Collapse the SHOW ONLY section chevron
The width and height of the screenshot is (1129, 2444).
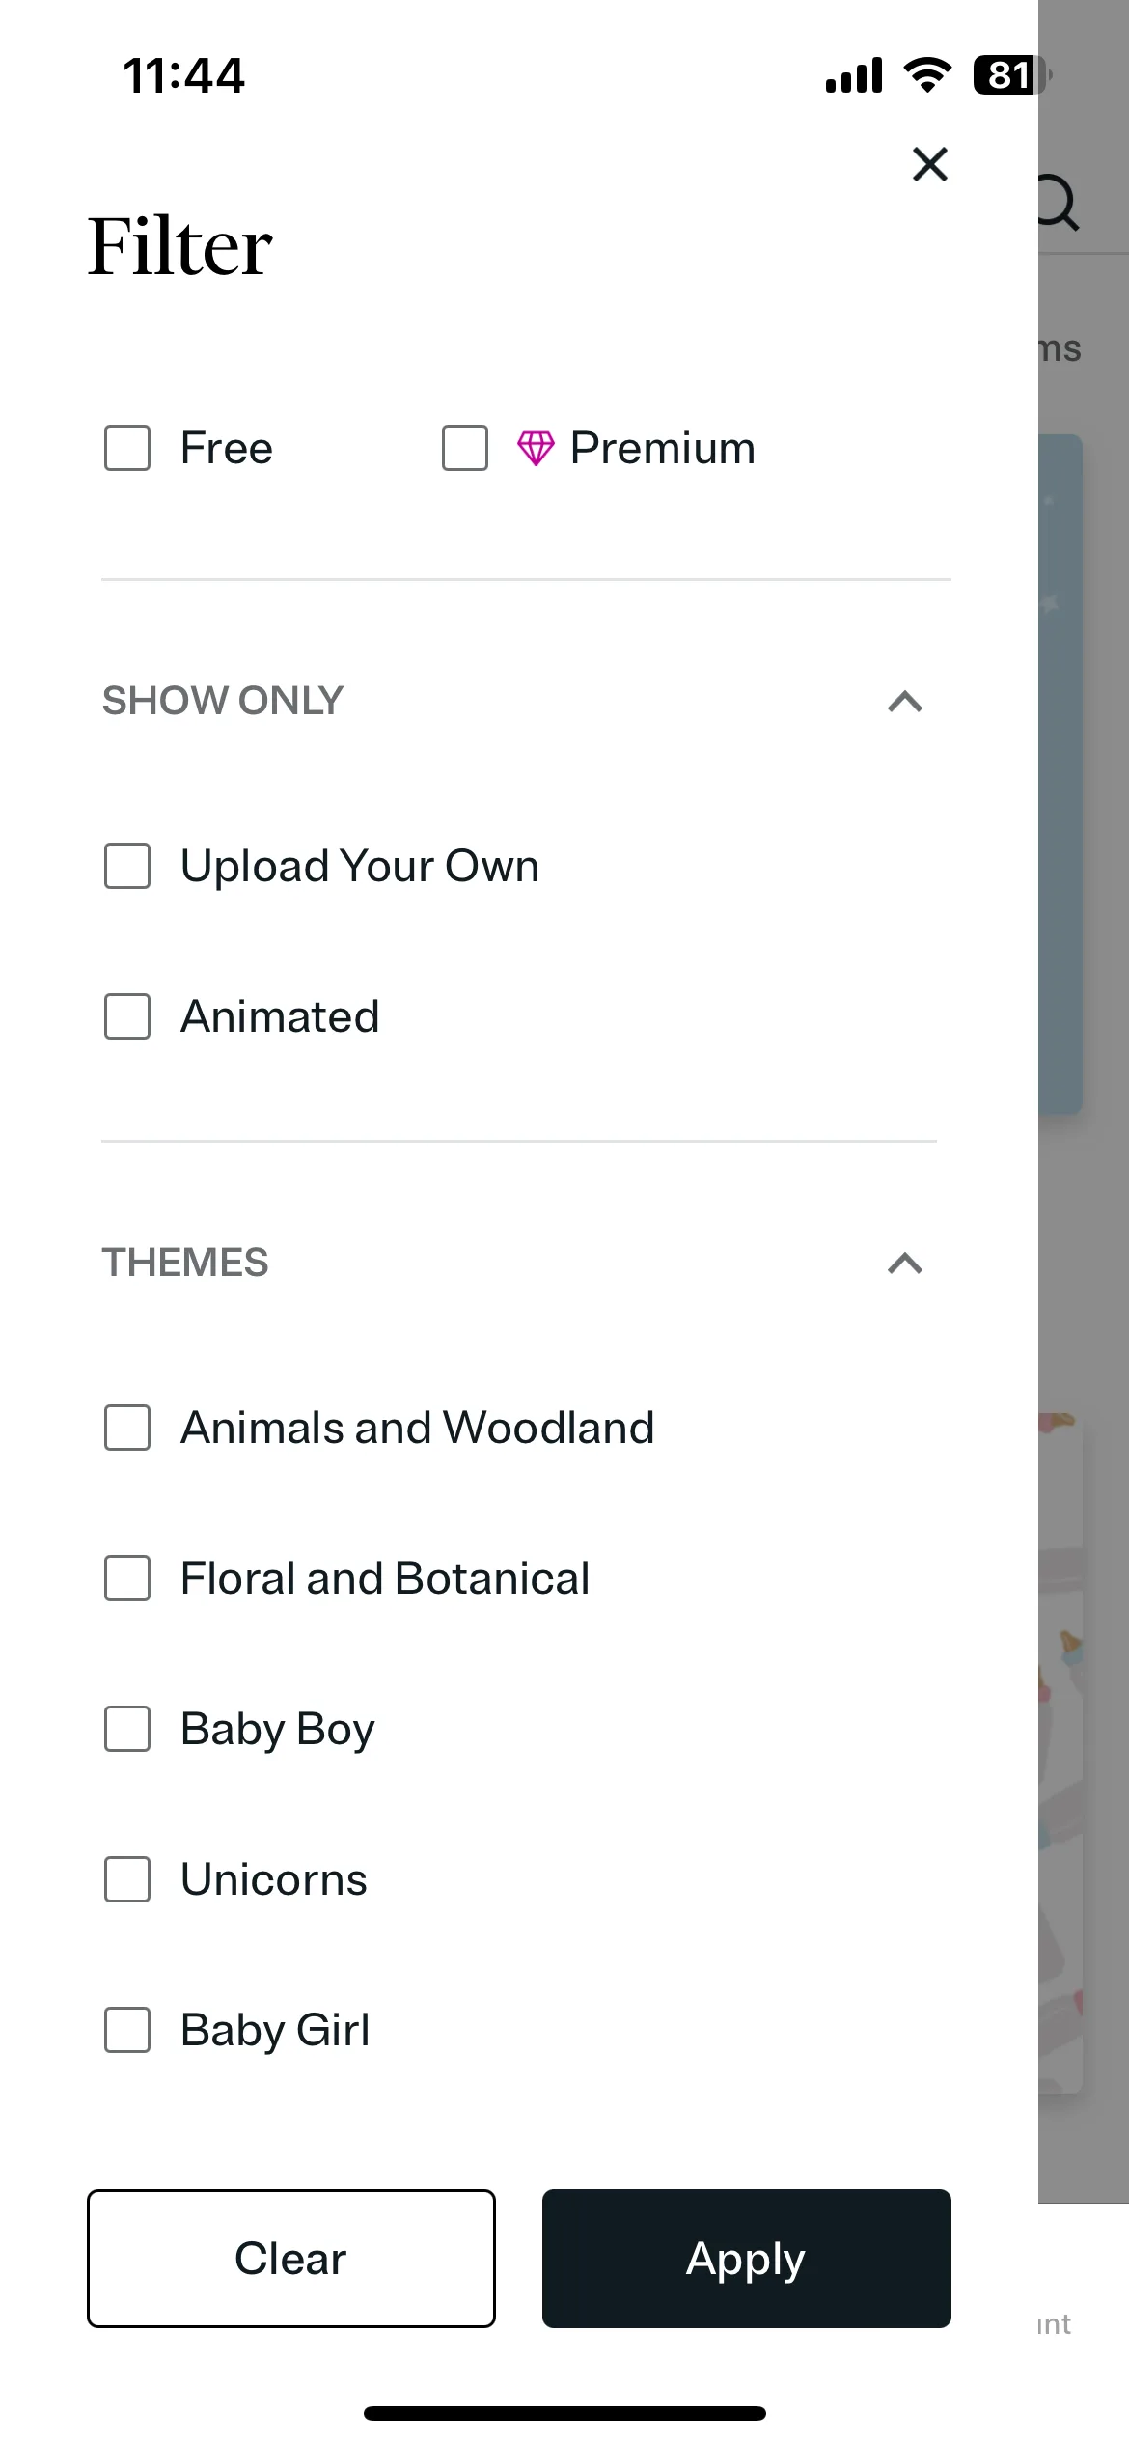pyautogui.click(x=905, y=702)
